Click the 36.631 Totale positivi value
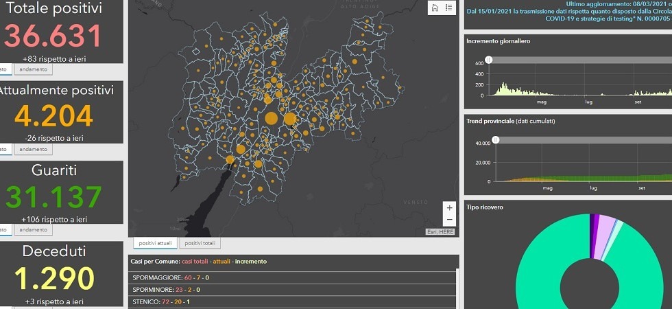Screen dimensions: 672x309 pos(53,36)
